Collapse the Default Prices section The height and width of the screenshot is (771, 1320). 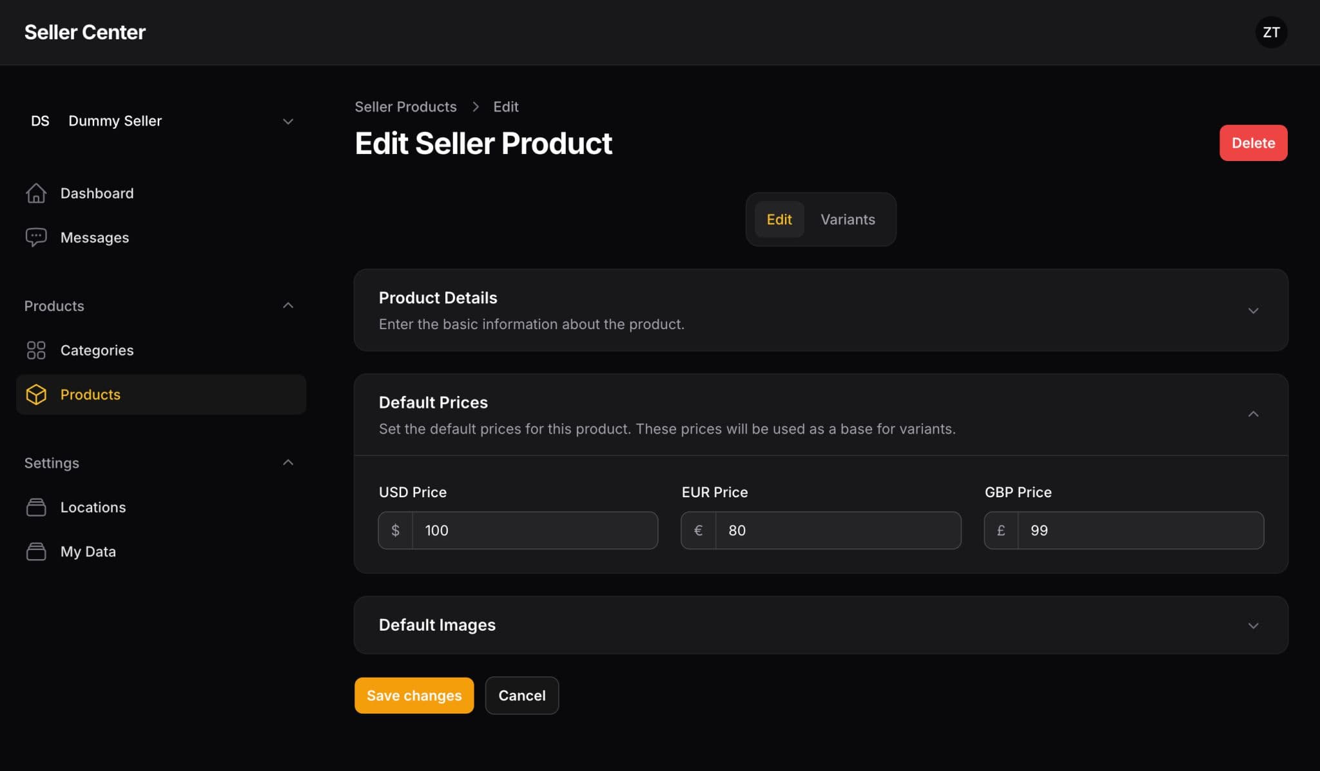pyautogui.click(x=1253, y=414)
